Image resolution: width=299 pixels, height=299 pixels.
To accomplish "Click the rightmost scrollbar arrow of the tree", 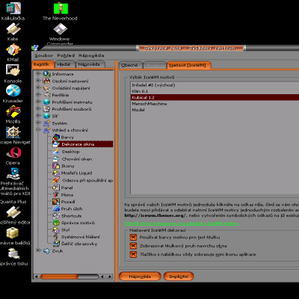I will point(110,277).
